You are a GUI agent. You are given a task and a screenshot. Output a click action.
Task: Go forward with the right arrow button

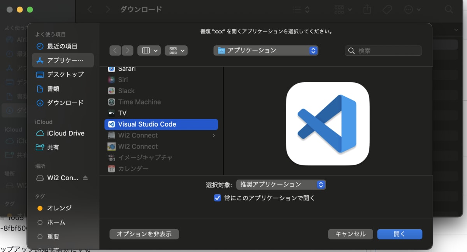[128, 50]
